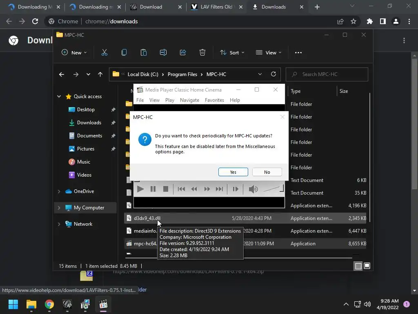Select Program Files in the address breadcrumb
The width and height of the screenshot is (418, 314).
pyautogui.click(x=182, y=74)
